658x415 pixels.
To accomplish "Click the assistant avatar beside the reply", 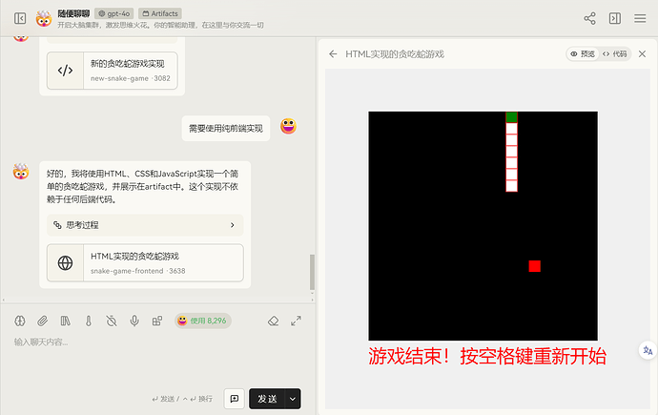I will point(21,171).
